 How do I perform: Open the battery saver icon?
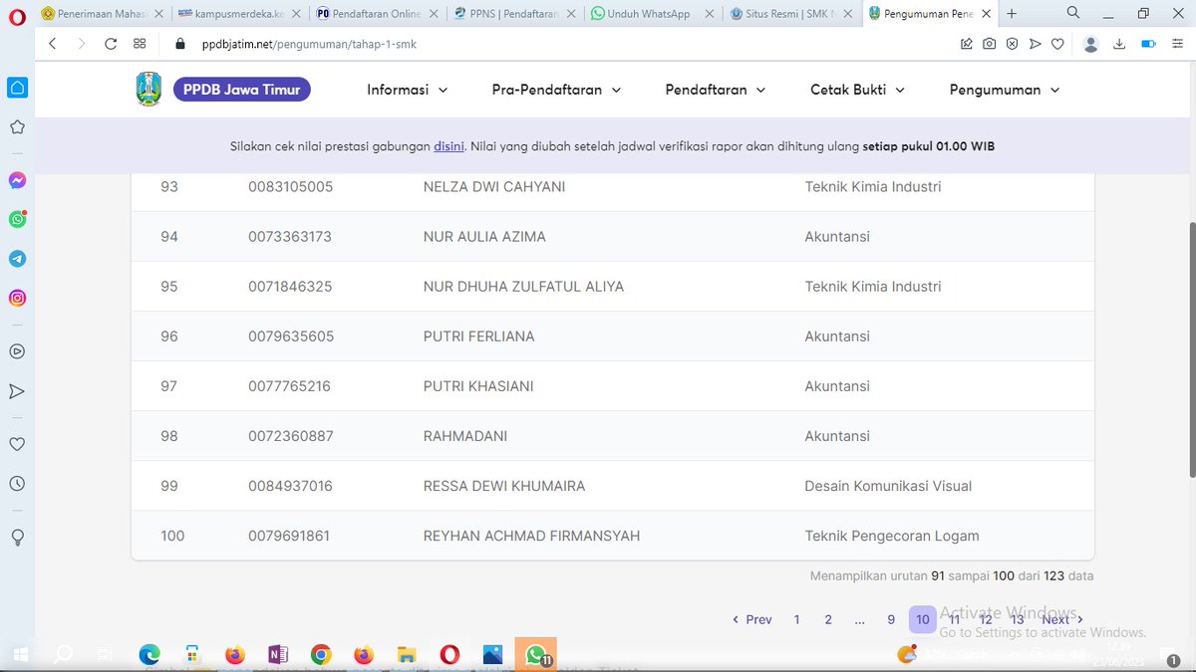pyautogui.click(x=1148, y=44)
